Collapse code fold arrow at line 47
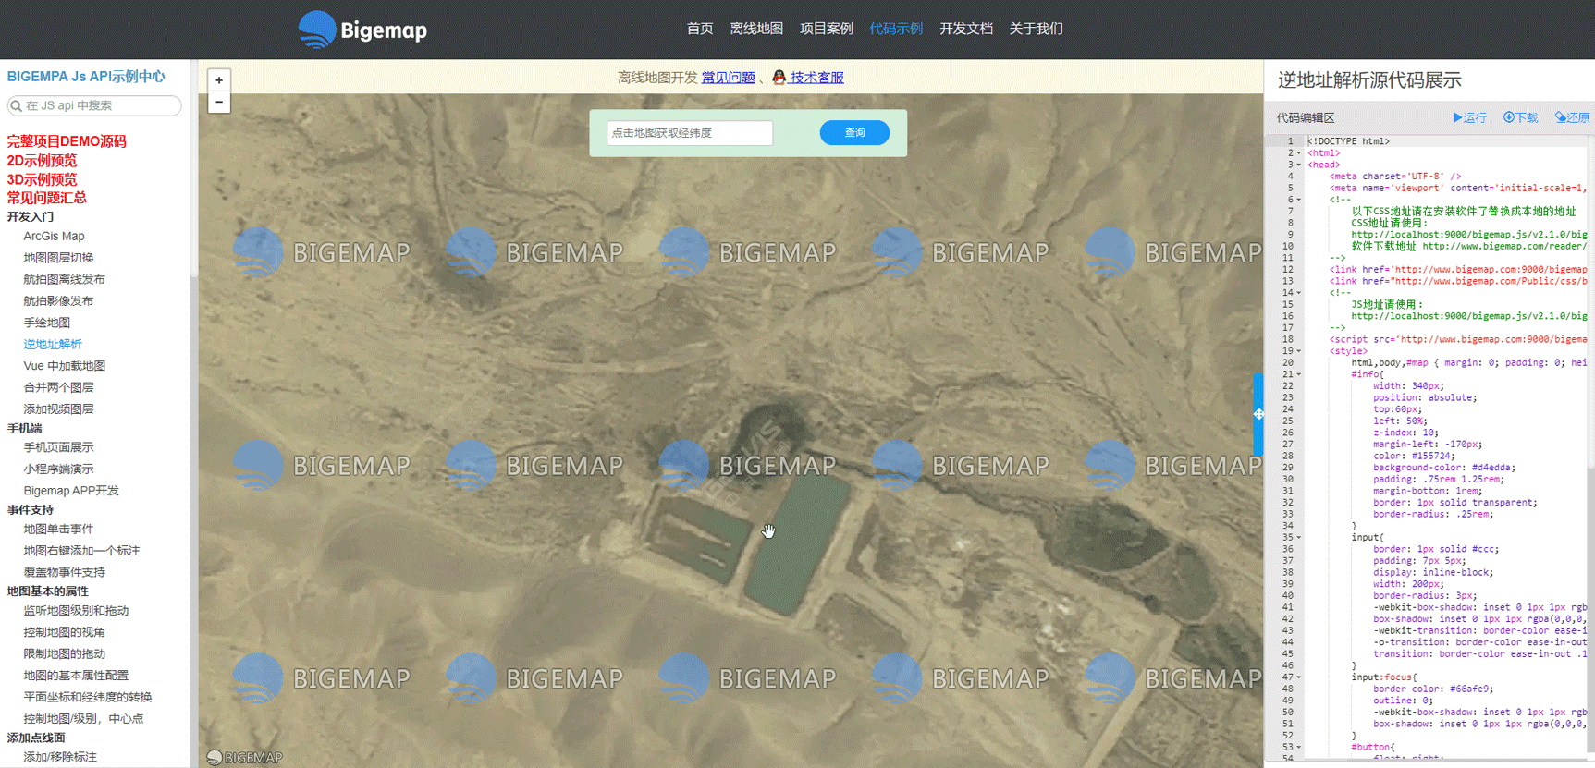Image resolution: width=1595 pixels, height=768 pixels. tap(1298, 677)
